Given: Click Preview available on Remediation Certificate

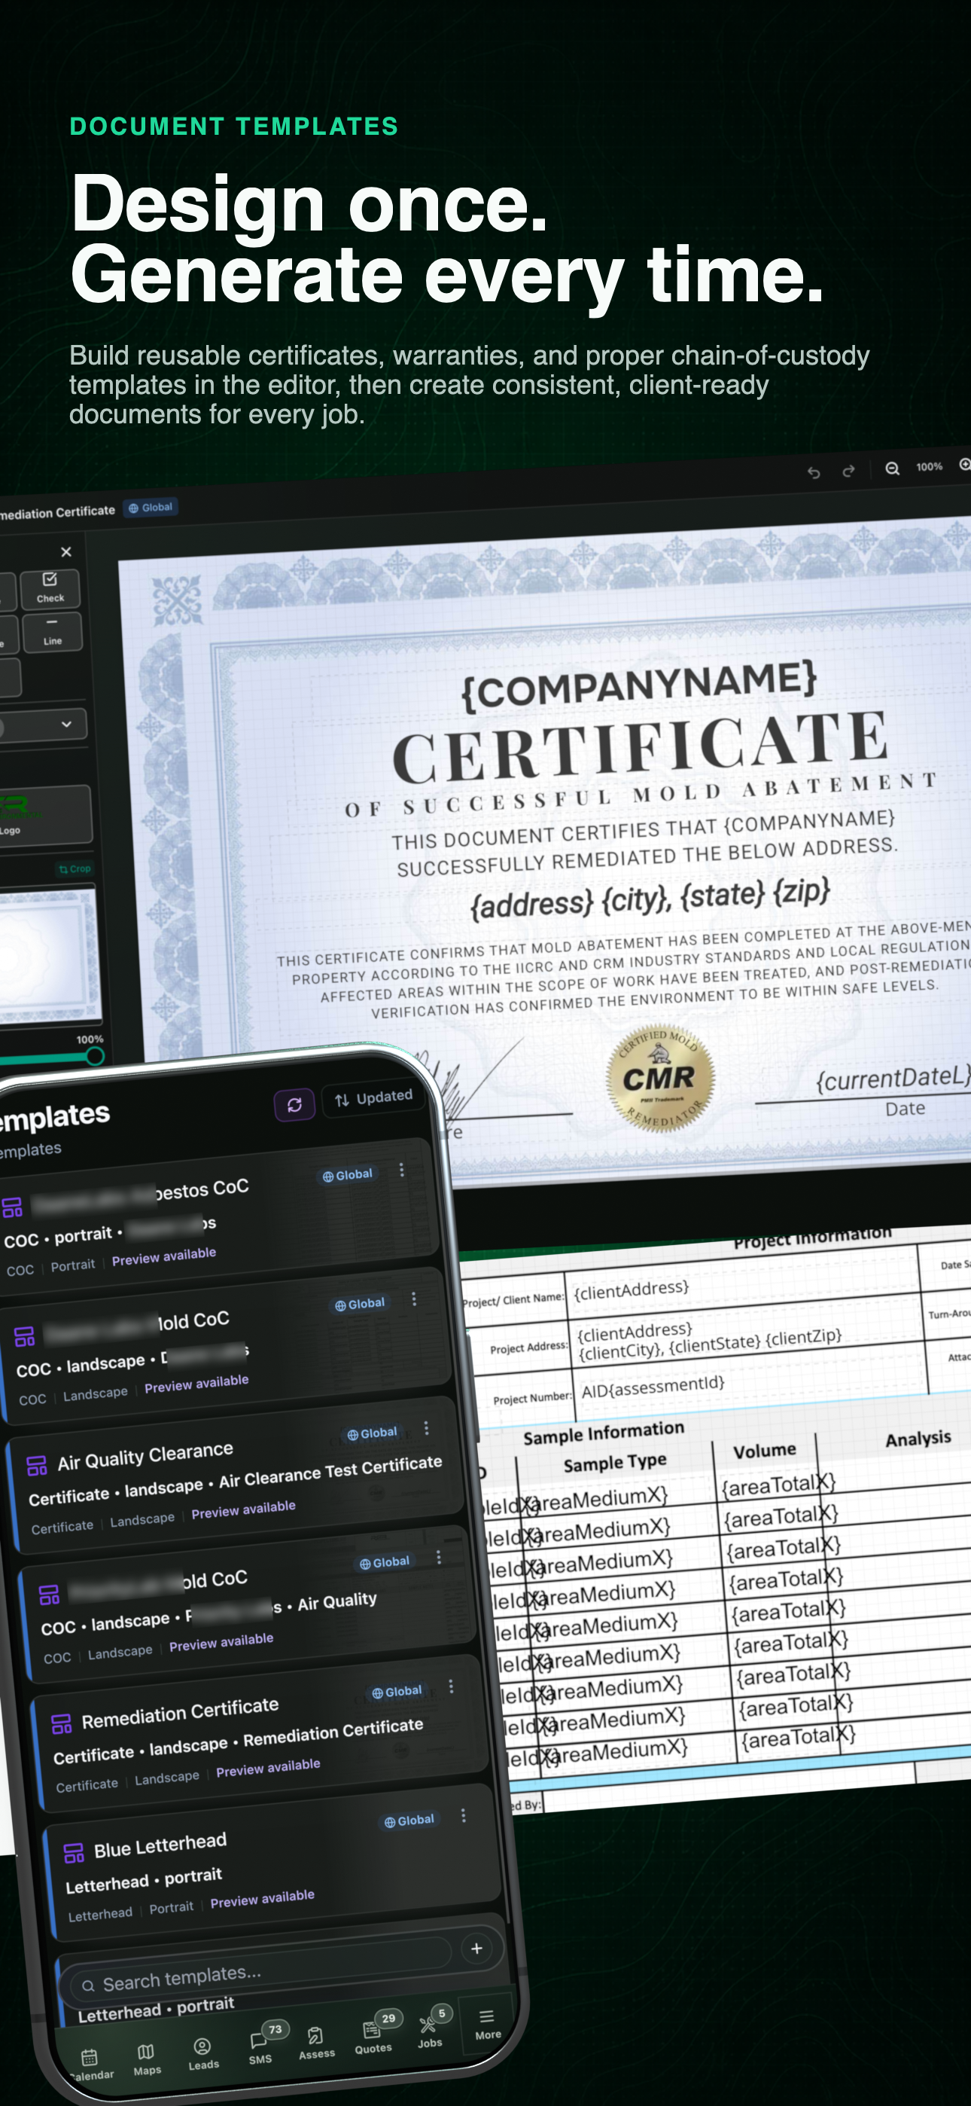Looking at the screenshot, I should tap(268, 1768).
